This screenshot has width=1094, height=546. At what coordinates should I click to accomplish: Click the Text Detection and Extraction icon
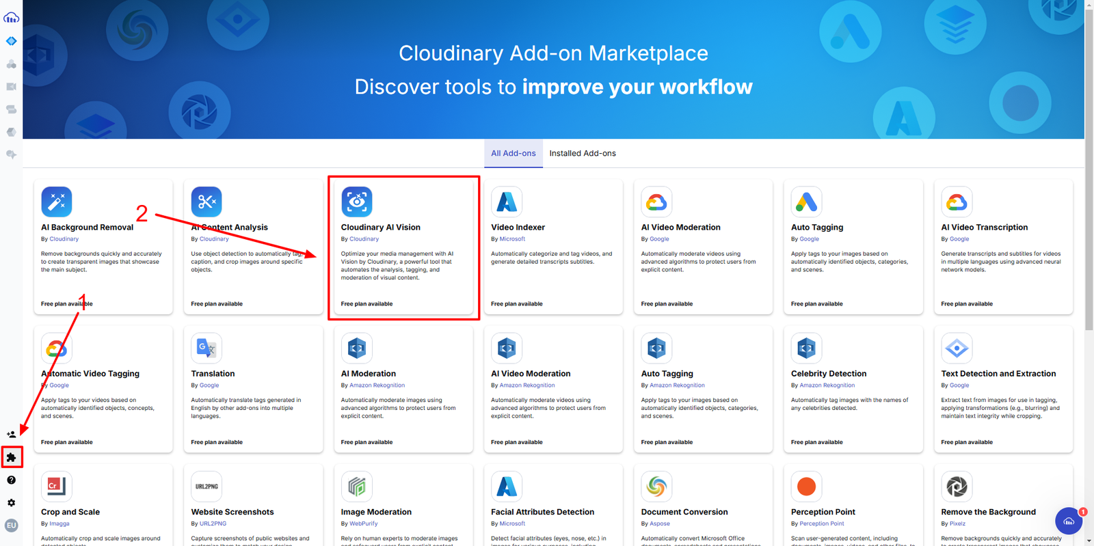coord(957,348)
